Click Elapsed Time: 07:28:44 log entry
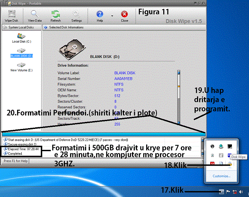This screenshot has width=249, height=197. (x=21, y=149)
